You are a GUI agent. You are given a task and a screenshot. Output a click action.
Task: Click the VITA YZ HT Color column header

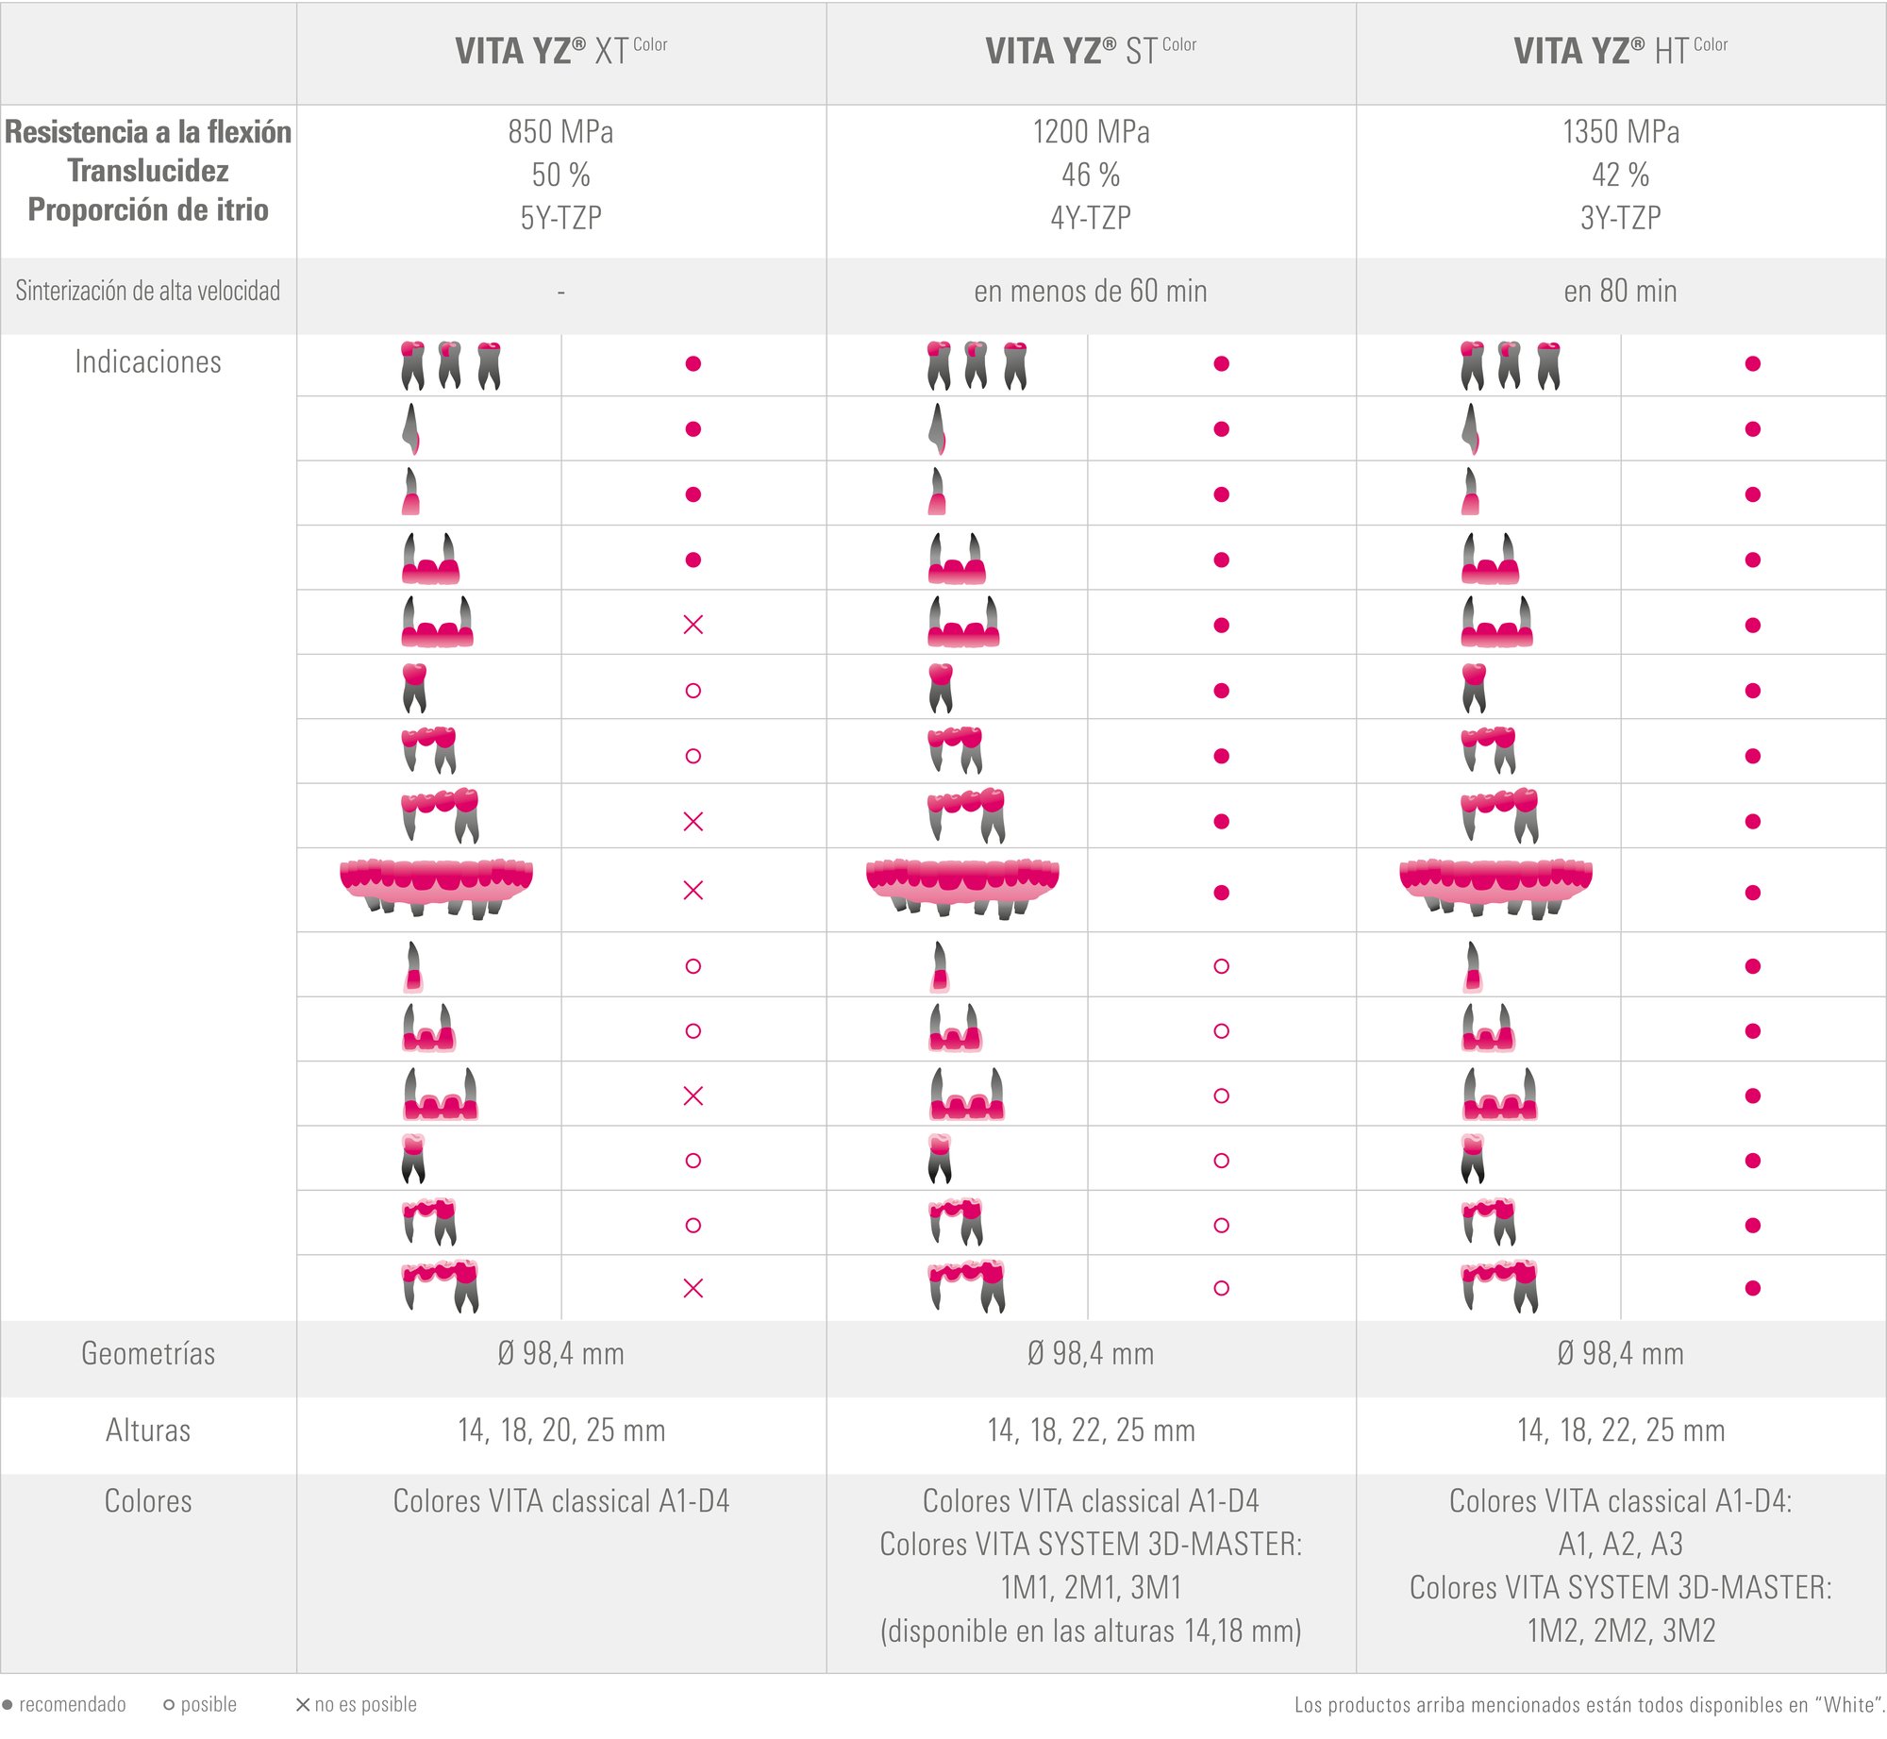click(1620, 51)
